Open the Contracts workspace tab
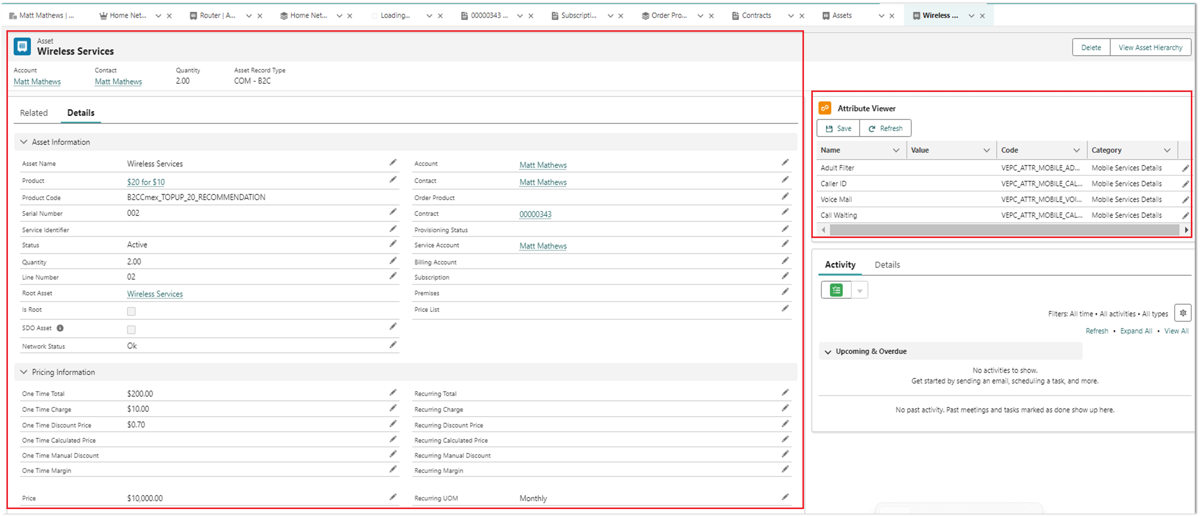Image resolution: width=1200 pixels, height=517 pixels. (756, 15)
